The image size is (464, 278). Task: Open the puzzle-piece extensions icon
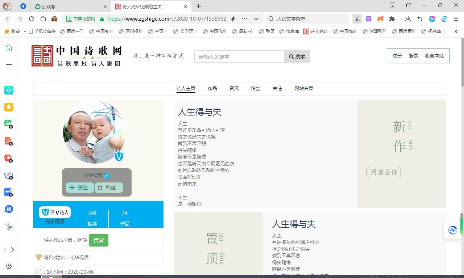(392, 19)
